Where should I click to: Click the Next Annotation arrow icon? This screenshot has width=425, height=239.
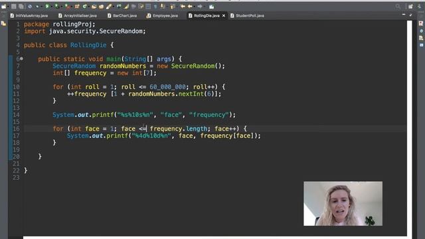(163, 7)
